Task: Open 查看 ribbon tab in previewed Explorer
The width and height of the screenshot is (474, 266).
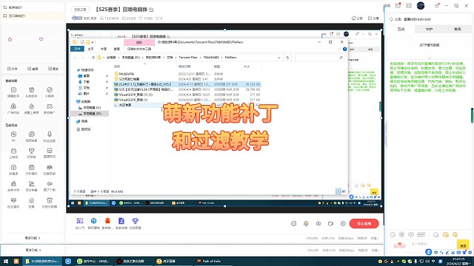Action: (117, 49)
